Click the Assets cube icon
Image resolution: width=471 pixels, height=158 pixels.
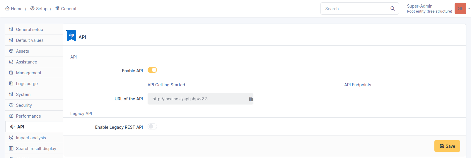coord(11,51)
